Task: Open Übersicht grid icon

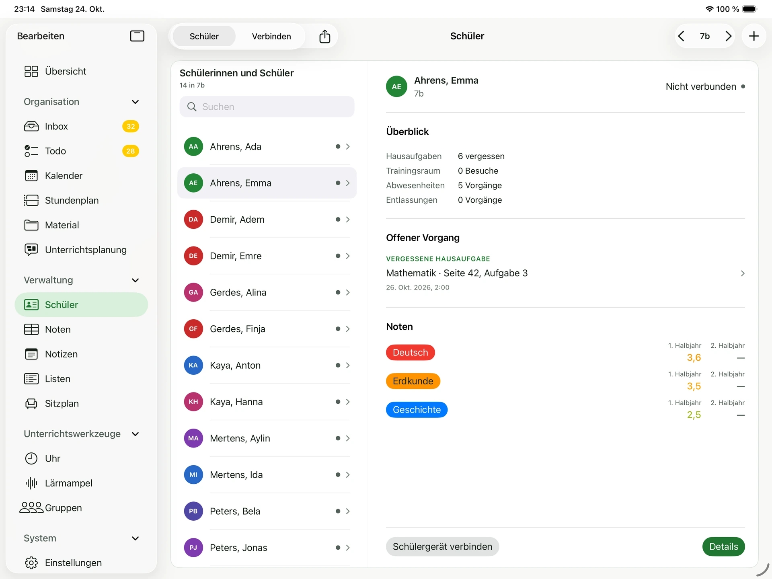Action: (x=31, y=71)
